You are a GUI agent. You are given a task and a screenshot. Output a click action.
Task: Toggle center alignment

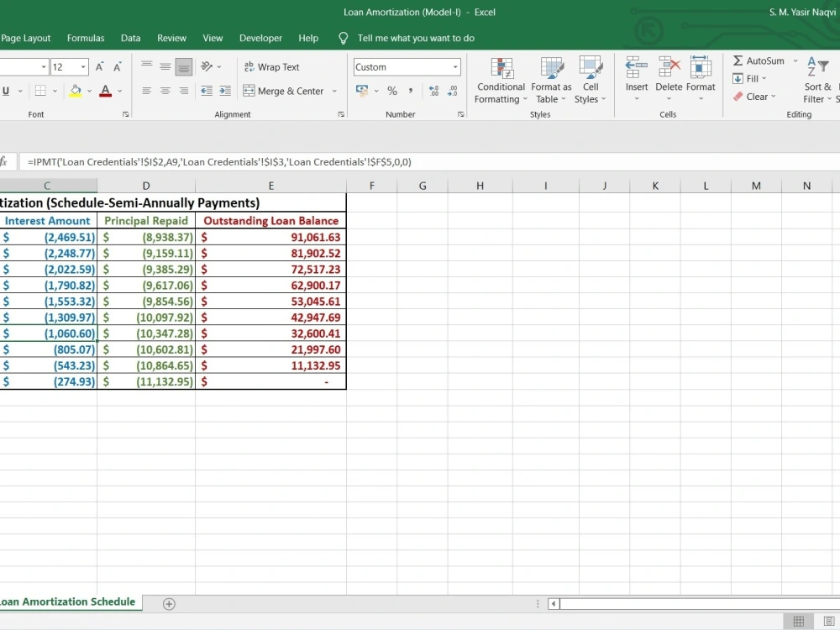click(167, 91)
